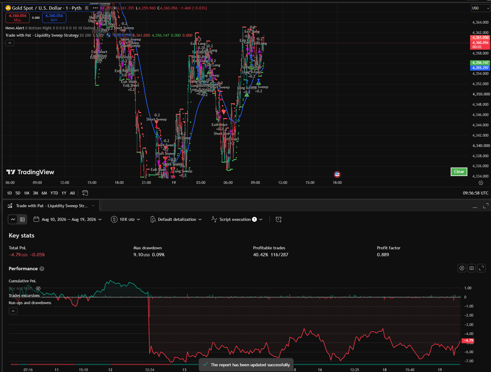Show Buy and hold via crossed eye icon
Image resolution: width=491 pixels, height=372 pixels.
point(38,288)
